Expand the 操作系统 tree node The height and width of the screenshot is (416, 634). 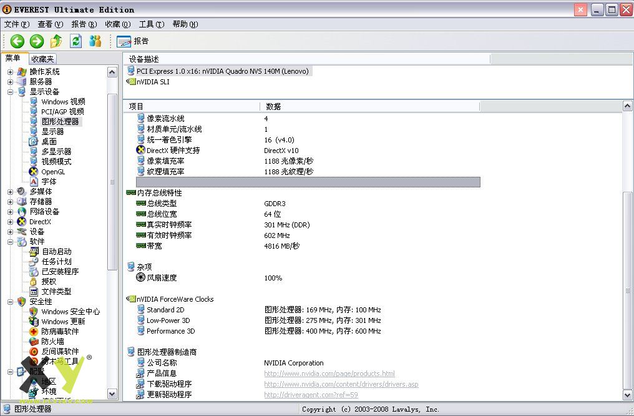point(10,72)
